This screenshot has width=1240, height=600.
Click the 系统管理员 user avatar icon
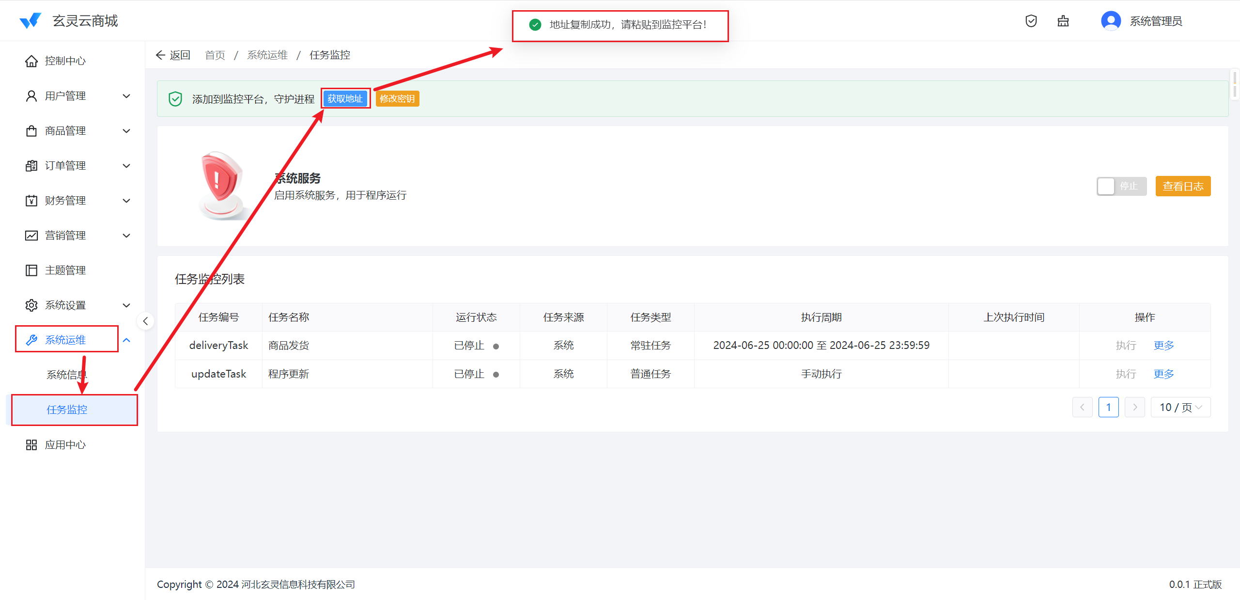click(1110, 21)
